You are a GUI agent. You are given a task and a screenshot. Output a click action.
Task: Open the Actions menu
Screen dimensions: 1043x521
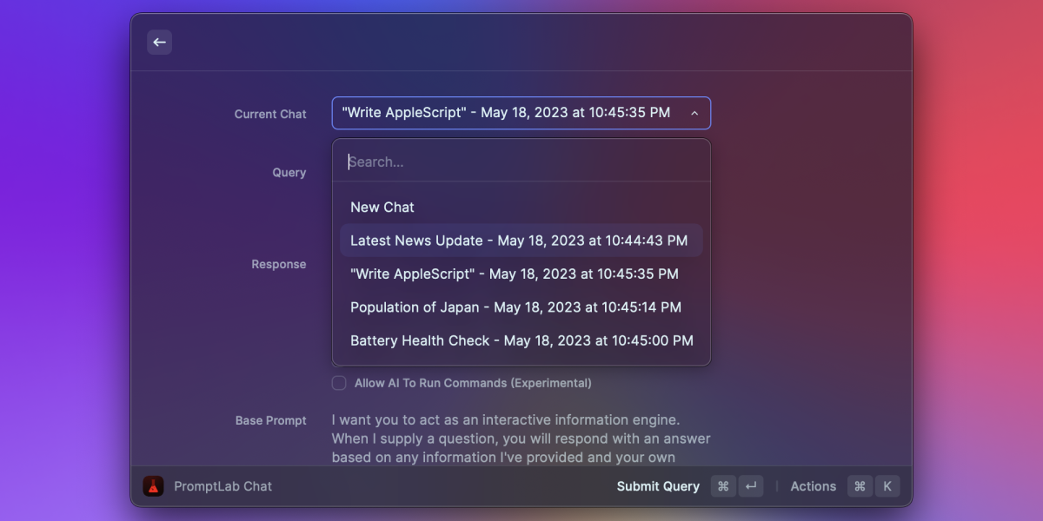pos(813,486)
